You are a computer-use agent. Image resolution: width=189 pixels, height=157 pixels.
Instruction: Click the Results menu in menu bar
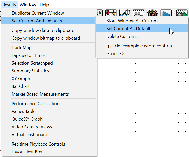pos(9,5)
